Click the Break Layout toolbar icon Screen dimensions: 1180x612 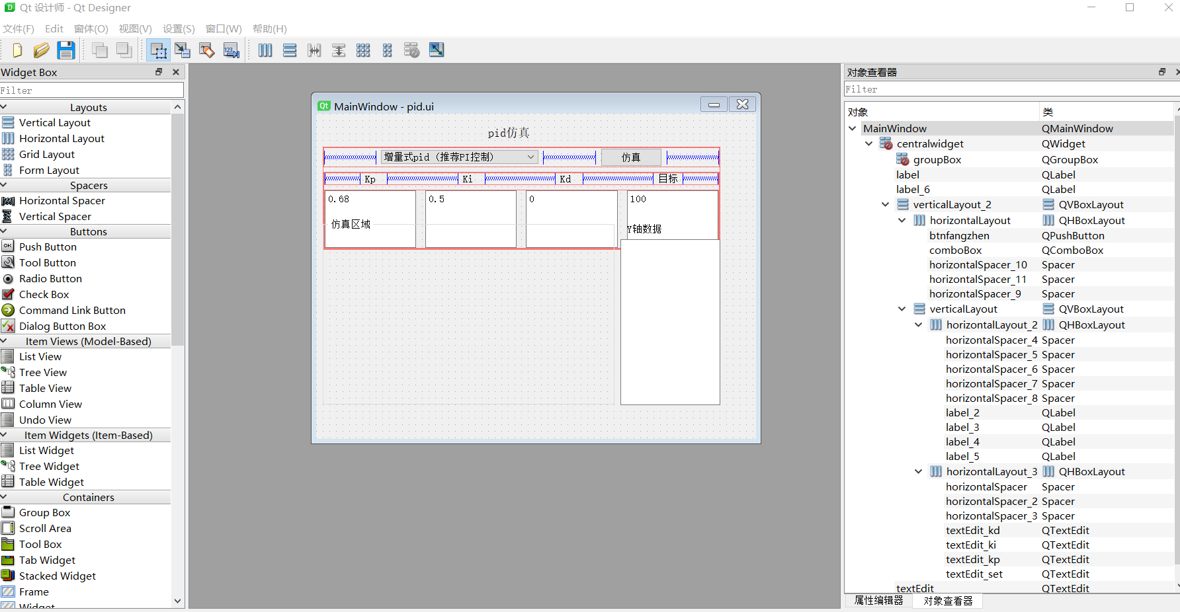pos(411,50)
